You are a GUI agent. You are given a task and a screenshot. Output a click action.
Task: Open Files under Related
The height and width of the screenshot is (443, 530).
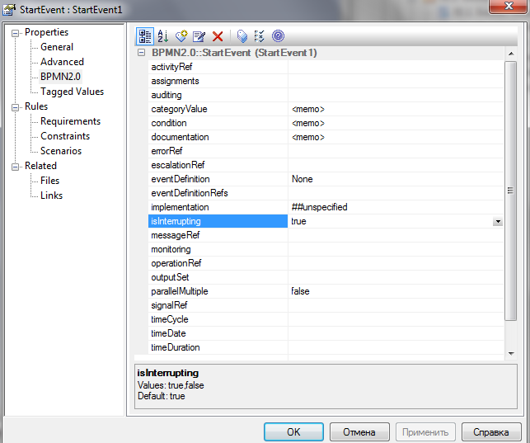point(49,181)
